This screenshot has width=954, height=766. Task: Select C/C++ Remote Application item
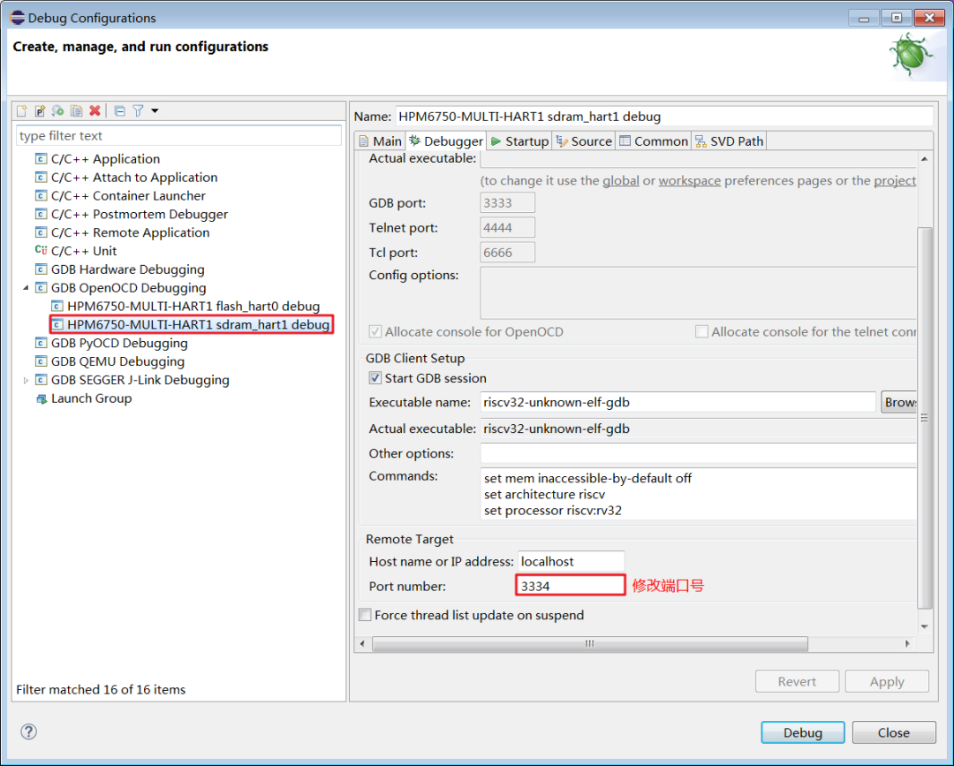pos(130,232)
